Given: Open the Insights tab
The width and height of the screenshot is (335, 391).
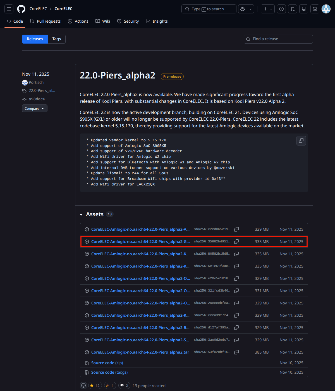Looking at the screenshot, I should pos(157,21).
